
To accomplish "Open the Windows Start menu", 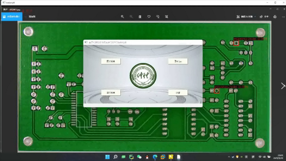I will (108, 157).
